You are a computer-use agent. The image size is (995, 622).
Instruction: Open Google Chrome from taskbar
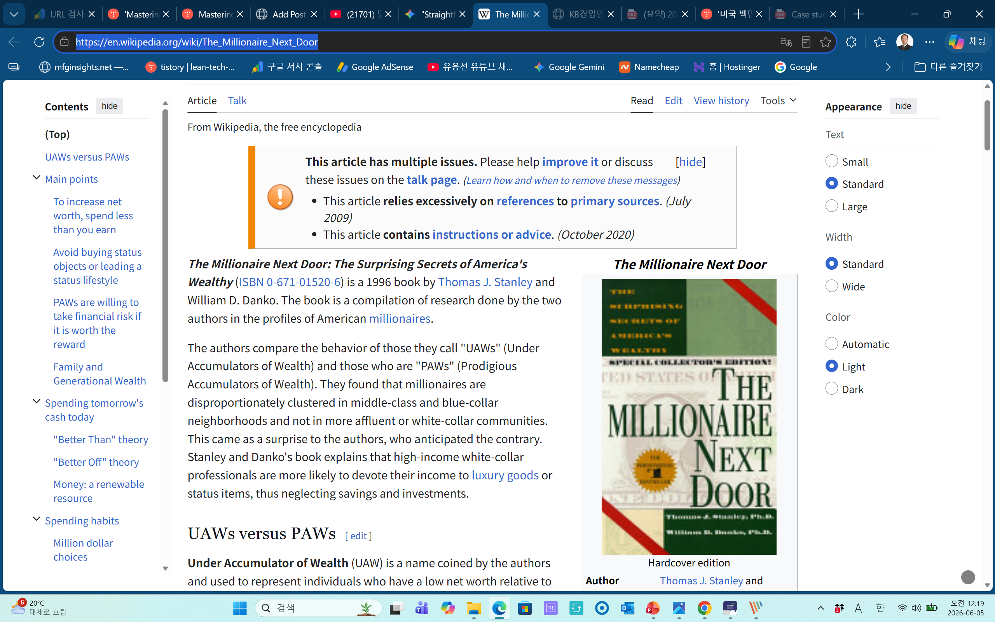(704, 608)
